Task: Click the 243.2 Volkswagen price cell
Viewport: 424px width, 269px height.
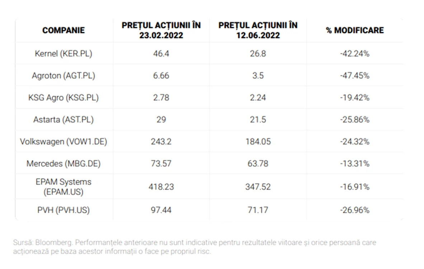Action: pos(161,142)
